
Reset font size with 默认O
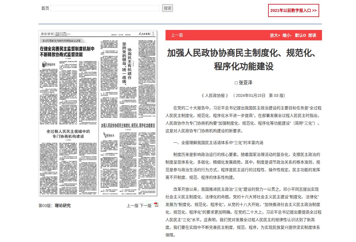(x=300, y=35)
